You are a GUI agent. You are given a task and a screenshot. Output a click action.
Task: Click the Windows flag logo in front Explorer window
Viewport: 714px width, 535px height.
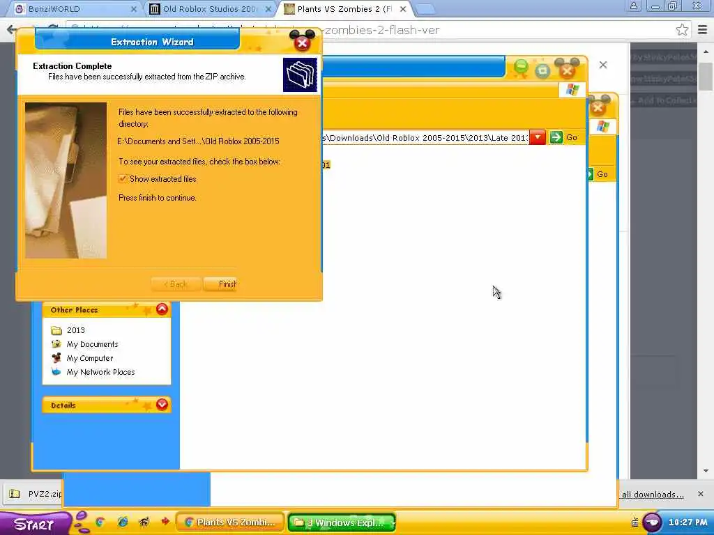572,90
